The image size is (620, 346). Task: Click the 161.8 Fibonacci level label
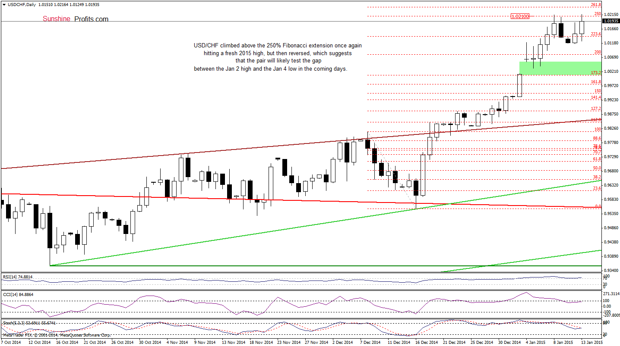(596, 81)
